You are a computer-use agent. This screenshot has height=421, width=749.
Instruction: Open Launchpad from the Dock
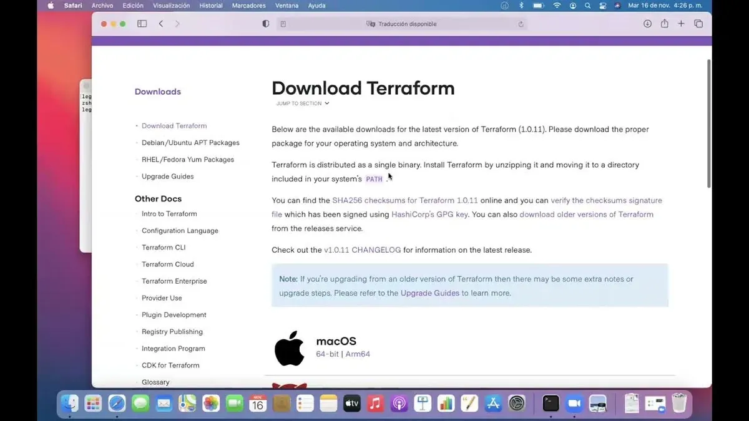[94, 404]
